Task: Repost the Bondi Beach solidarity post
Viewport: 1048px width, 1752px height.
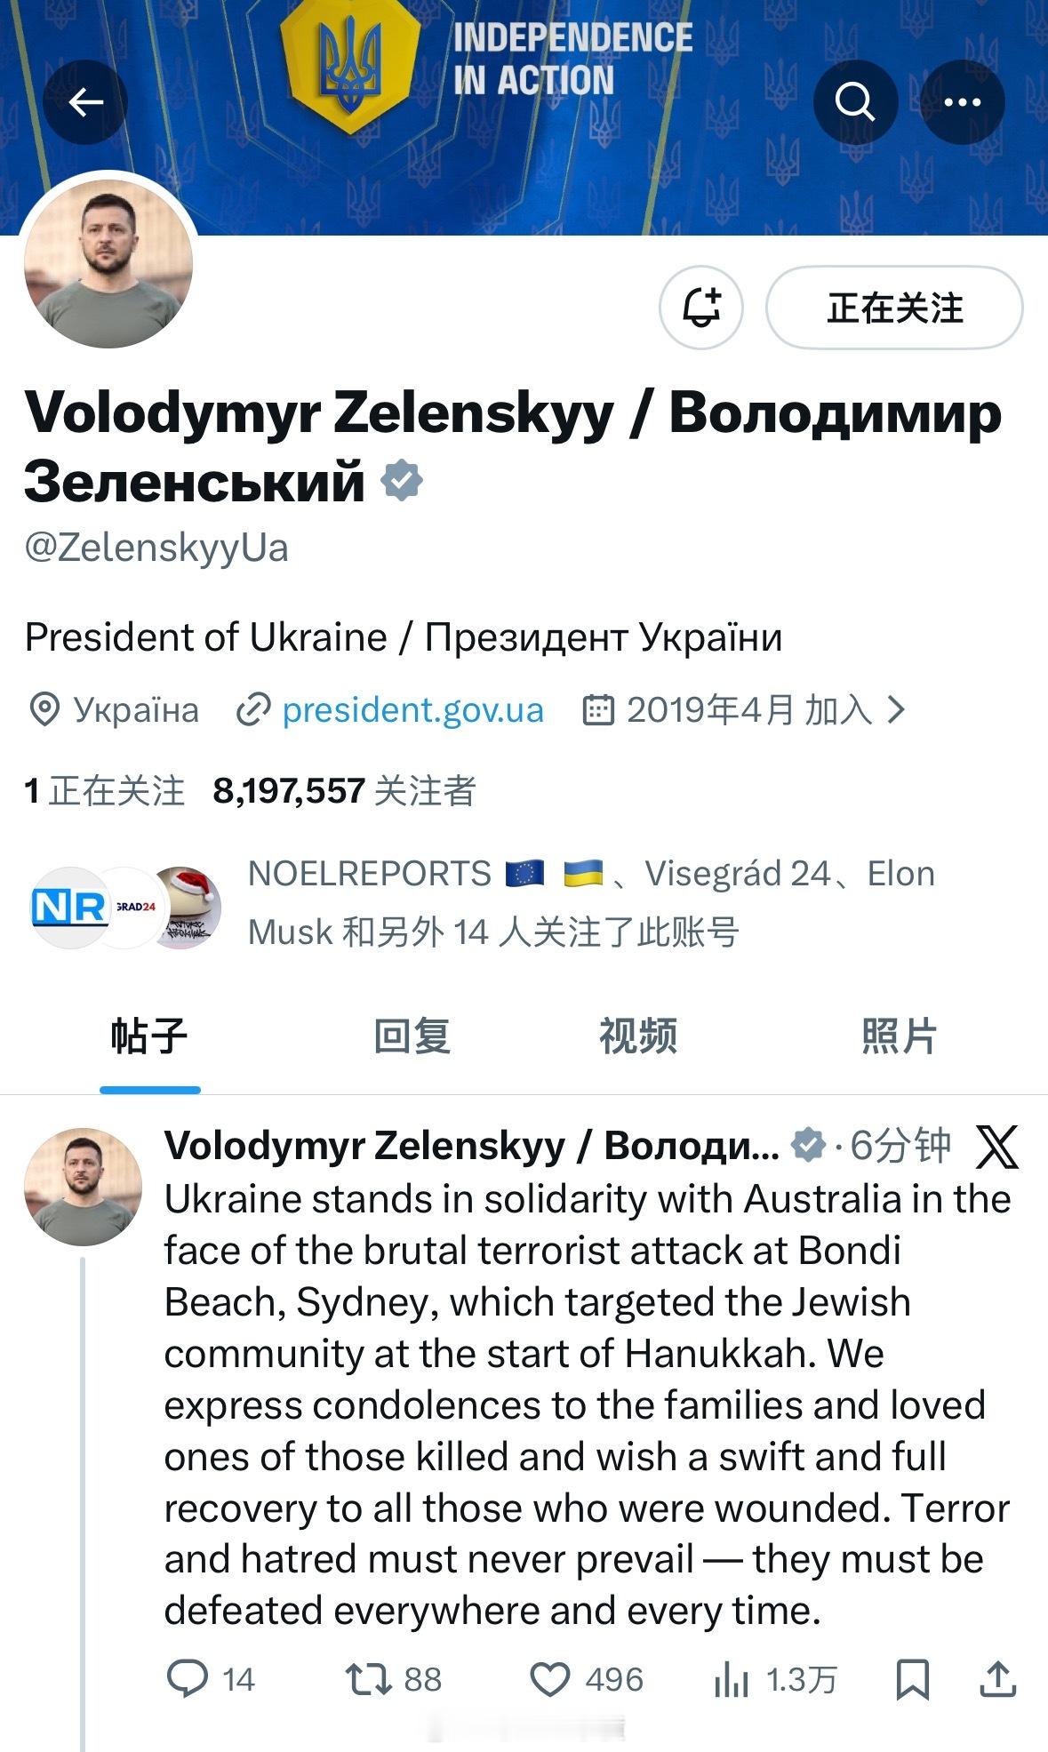Action: tap(368, 1679)
